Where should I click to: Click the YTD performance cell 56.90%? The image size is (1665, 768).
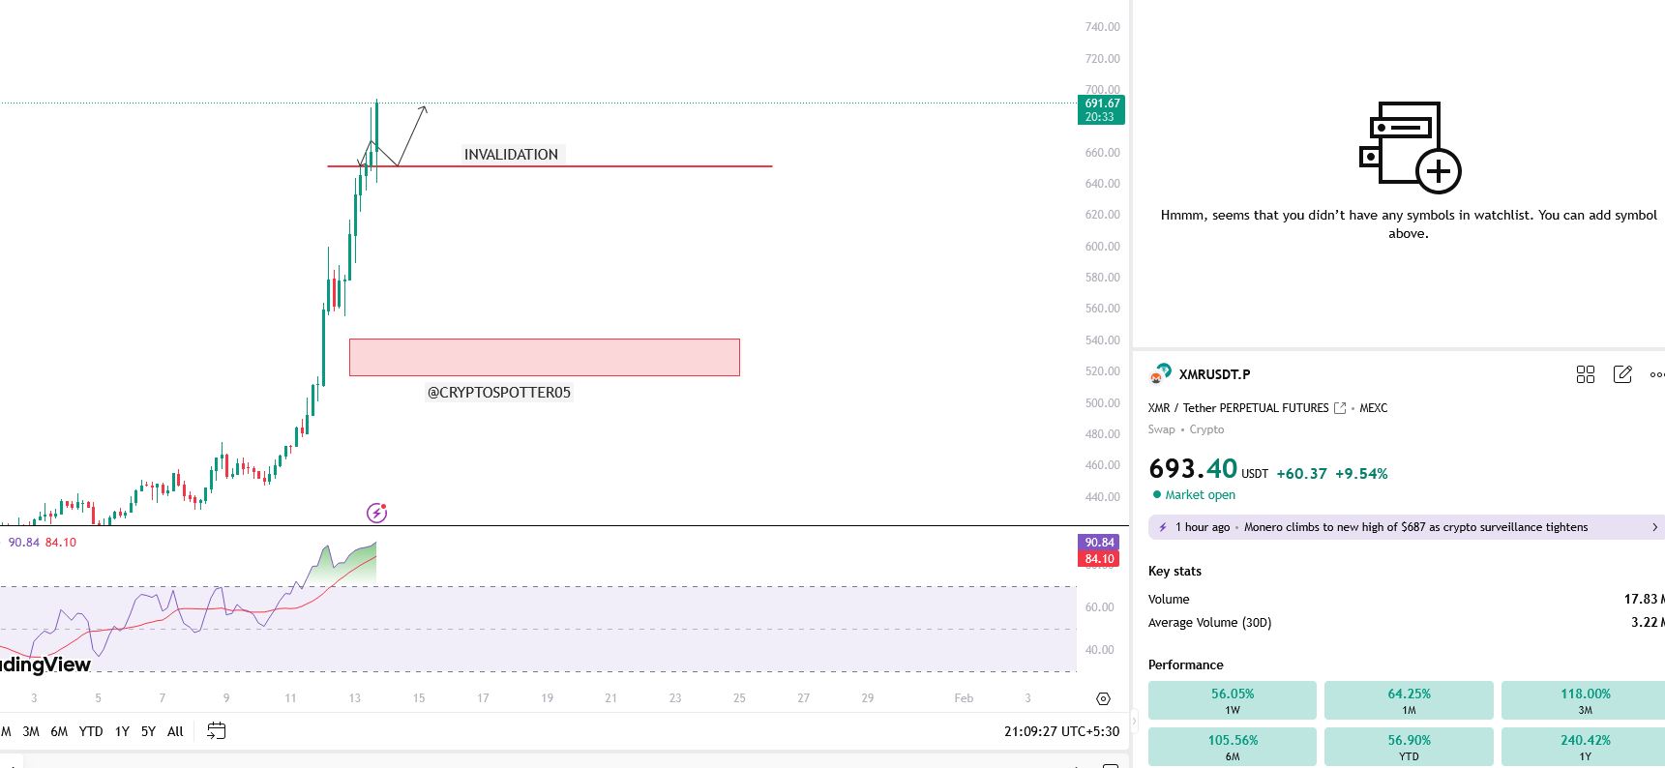tap(1409, 746)
